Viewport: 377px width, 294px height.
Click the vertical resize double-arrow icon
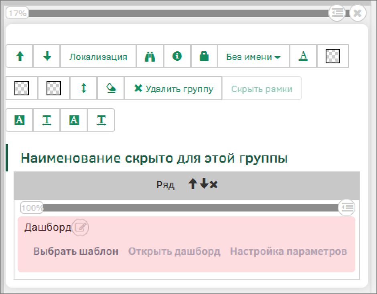coord(83,88)
